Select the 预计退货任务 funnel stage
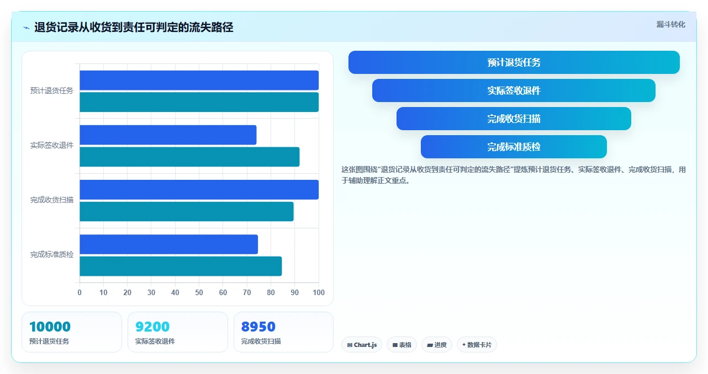The image size is (708, 374). tap(514, 62)
